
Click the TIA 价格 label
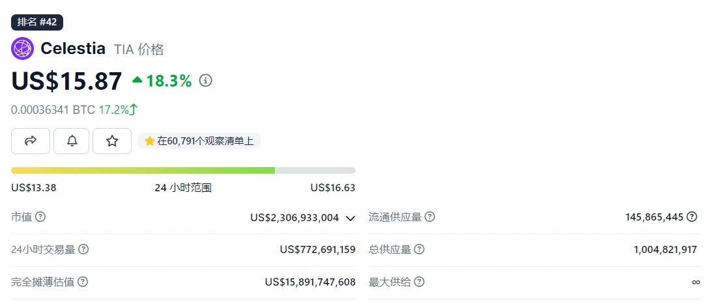click(x=139, y=49)
